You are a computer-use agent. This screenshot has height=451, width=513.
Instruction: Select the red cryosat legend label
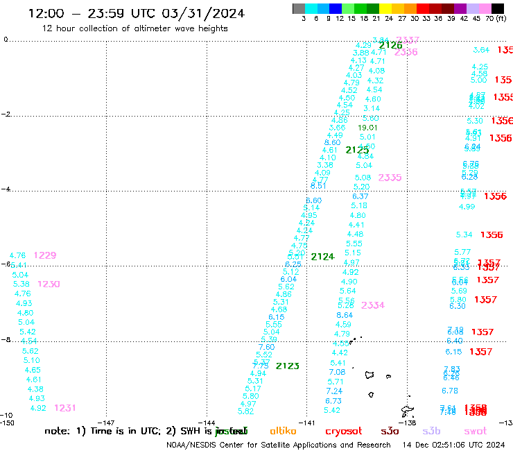tap(344, 432)
